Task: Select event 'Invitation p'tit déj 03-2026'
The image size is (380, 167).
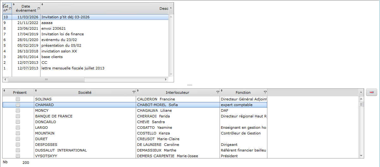Action: pyautogui.click(x=85, y=17)
